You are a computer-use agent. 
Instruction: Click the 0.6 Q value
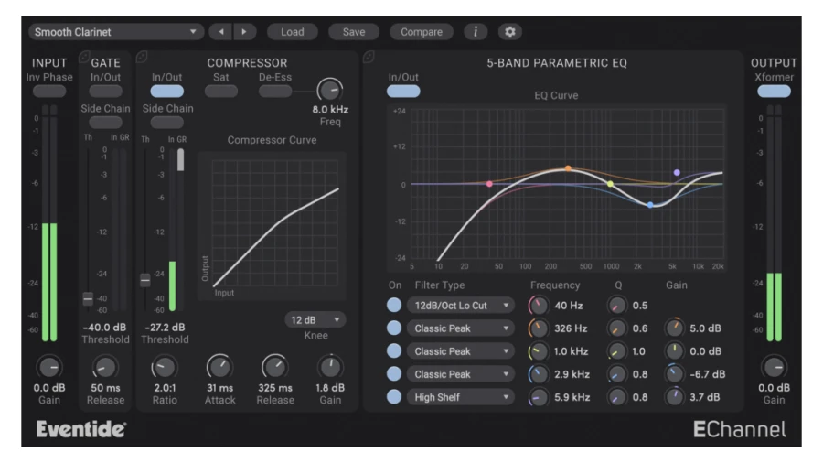click(640, 328)
